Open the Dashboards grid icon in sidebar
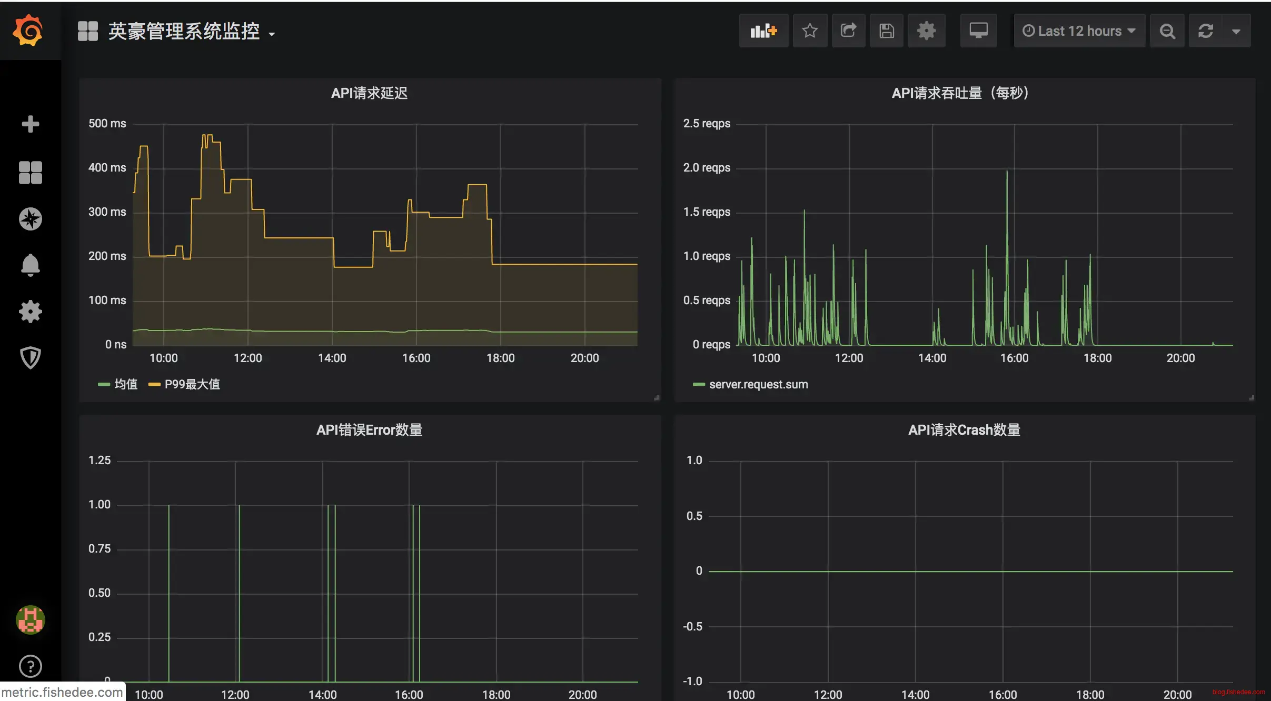This screenshot has width=1271, height=701. coord(30,172)
